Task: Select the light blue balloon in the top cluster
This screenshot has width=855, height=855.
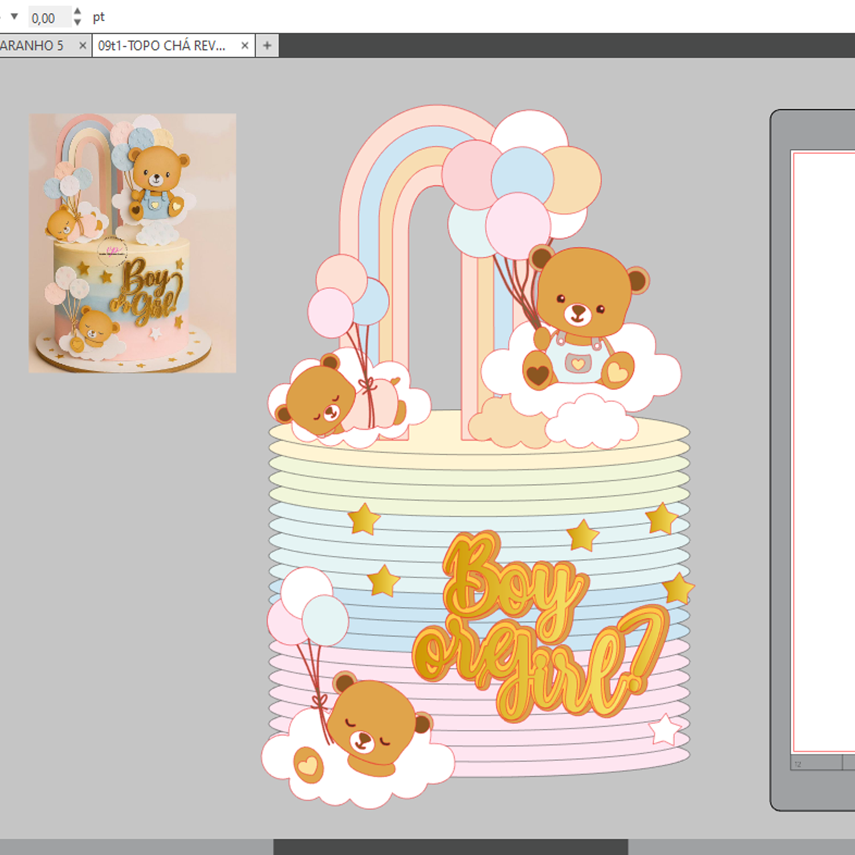Action: 522,172
